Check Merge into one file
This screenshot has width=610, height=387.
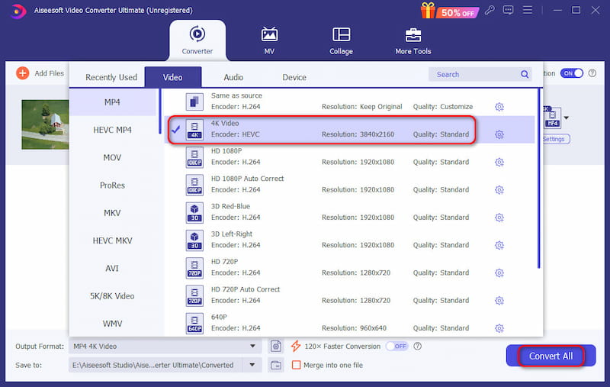coord(297,365)
